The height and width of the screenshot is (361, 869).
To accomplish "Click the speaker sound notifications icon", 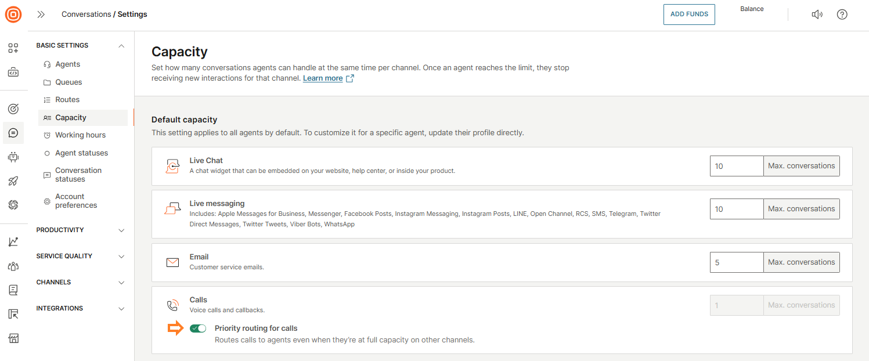I will 817,15.
